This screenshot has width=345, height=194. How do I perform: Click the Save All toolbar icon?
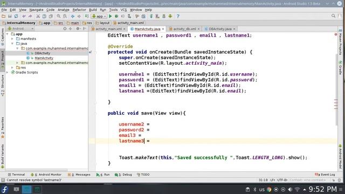[x=10, y=16]
